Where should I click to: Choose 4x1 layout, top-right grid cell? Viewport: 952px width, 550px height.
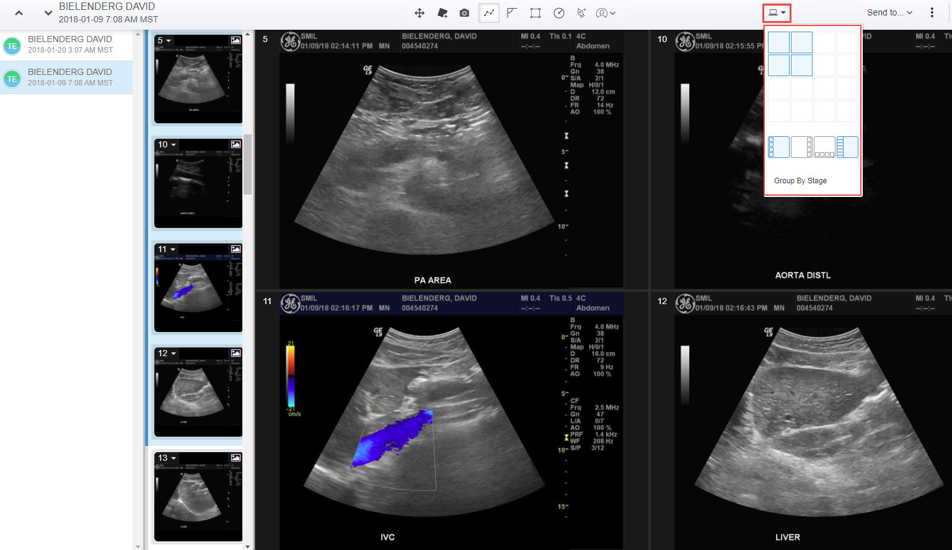click(847, 42)
